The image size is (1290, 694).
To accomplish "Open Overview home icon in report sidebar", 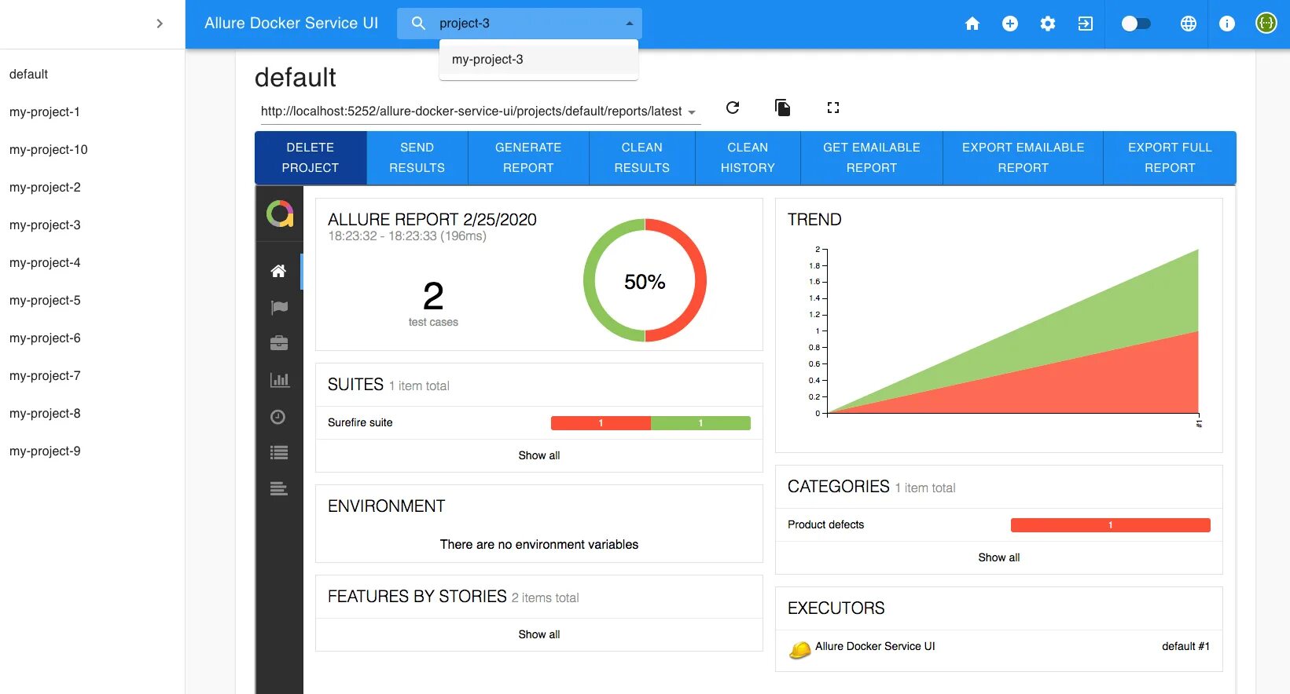I will 278,271.
